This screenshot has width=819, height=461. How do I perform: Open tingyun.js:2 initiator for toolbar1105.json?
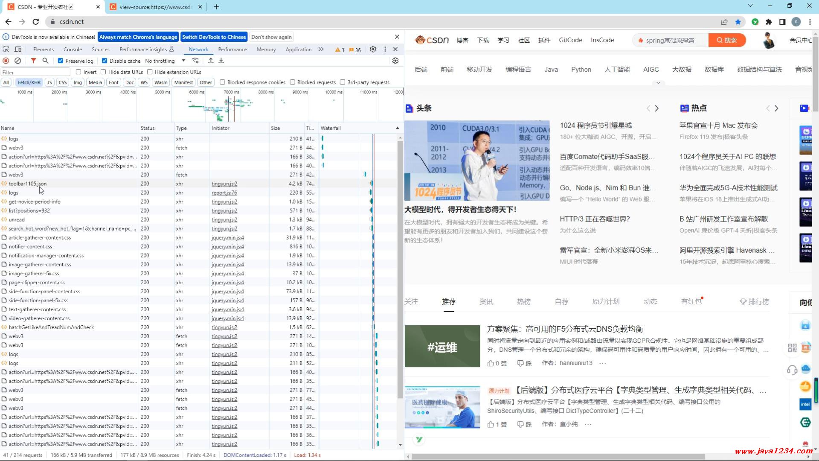tap(224, 184)
